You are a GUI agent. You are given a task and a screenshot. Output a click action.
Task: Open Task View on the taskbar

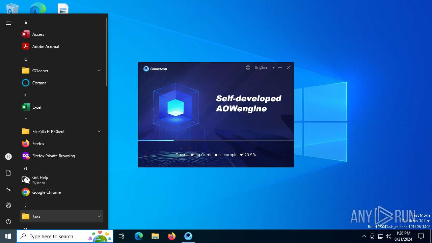pos(122,236)
